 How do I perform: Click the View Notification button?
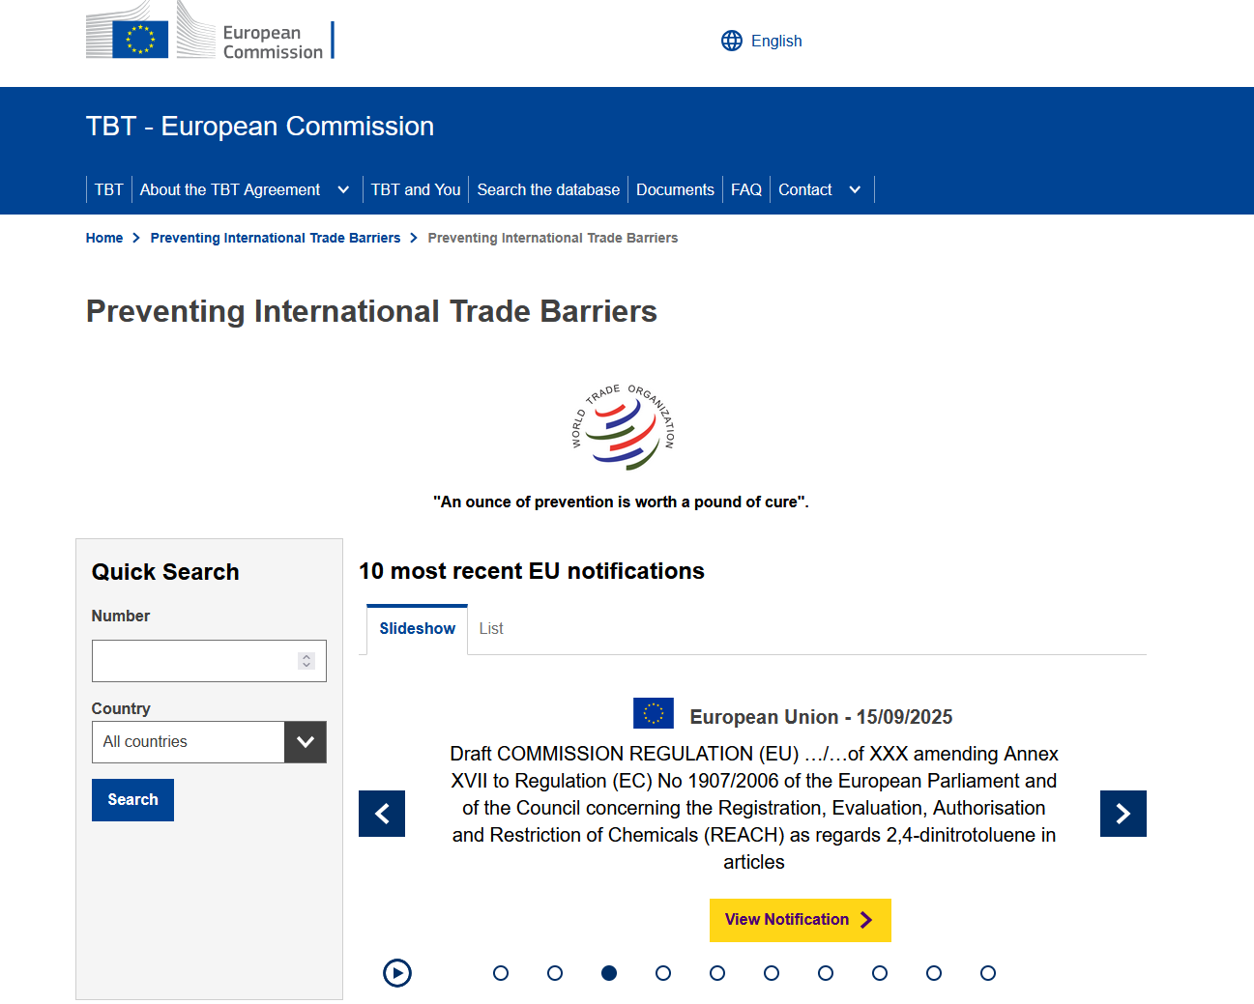801,920
